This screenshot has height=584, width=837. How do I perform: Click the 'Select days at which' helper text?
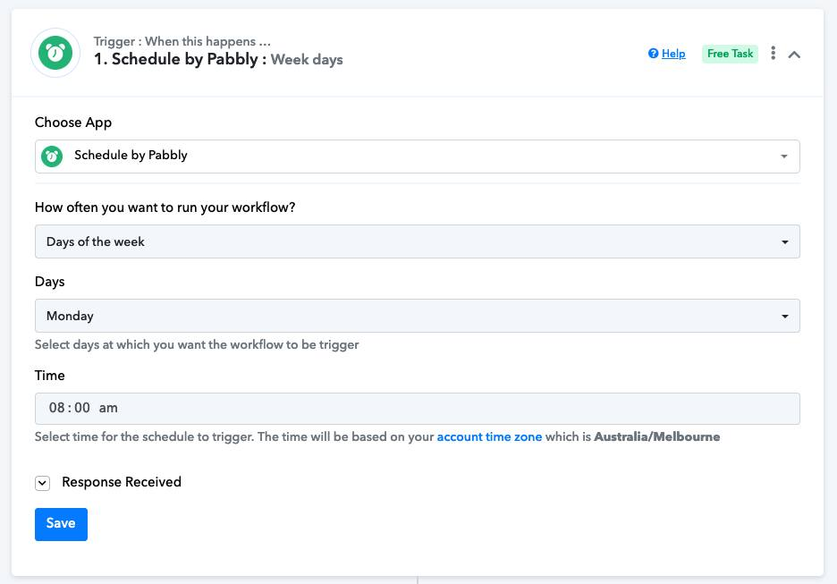point(197,345)
